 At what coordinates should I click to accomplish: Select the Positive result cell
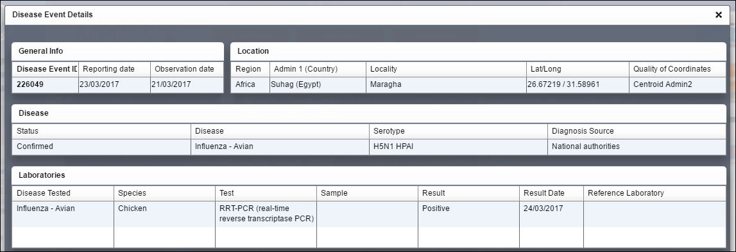468,214
